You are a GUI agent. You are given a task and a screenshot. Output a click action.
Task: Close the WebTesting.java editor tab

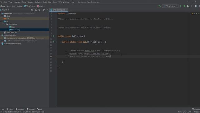pos(67,10)
